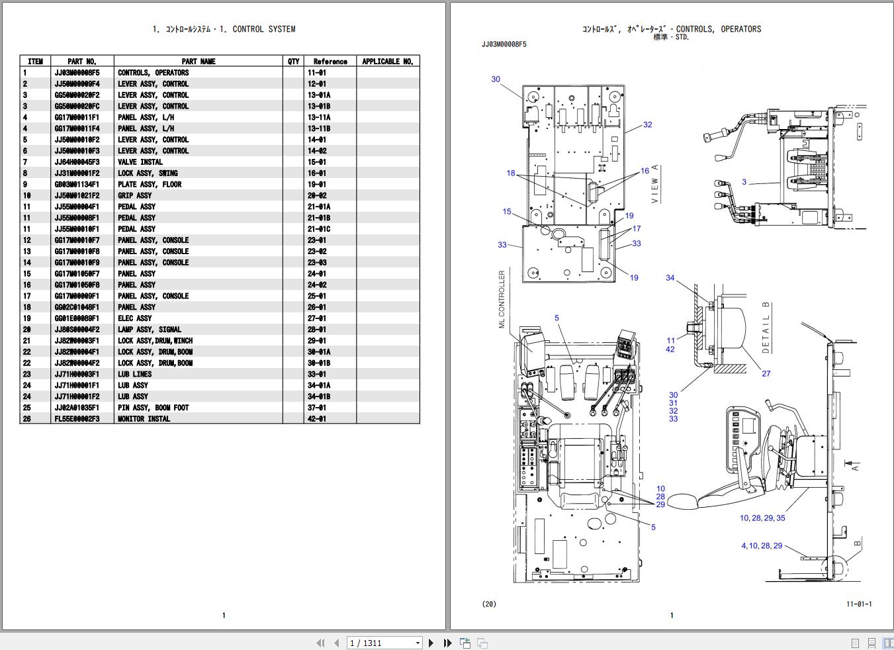
Task: Go to the next page
Action: click(431, 643)
